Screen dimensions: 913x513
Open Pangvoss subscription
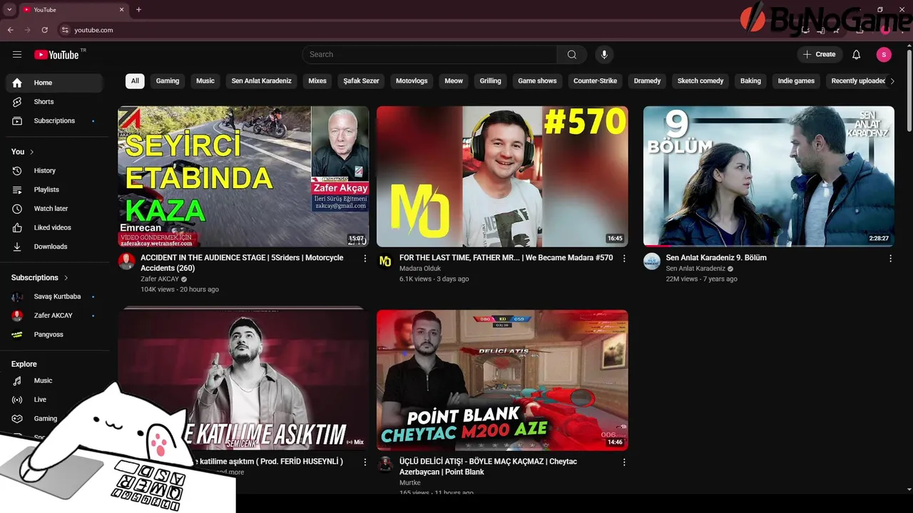(55, 335)
